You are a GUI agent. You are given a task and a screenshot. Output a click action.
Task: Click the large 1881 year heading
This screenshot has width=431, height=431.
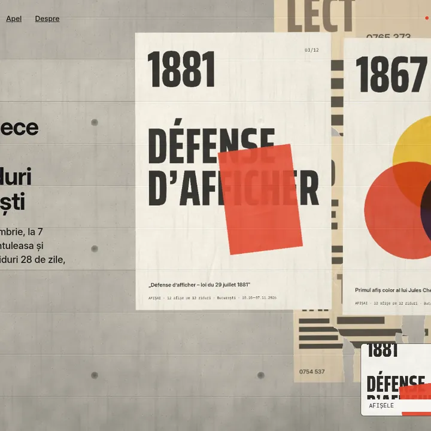(181, 69)
